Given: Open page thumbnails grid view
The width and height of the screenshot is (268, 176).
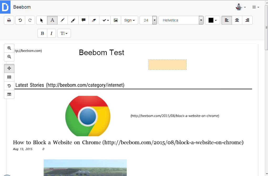Looking at the screenshot, I should (9, 77).
